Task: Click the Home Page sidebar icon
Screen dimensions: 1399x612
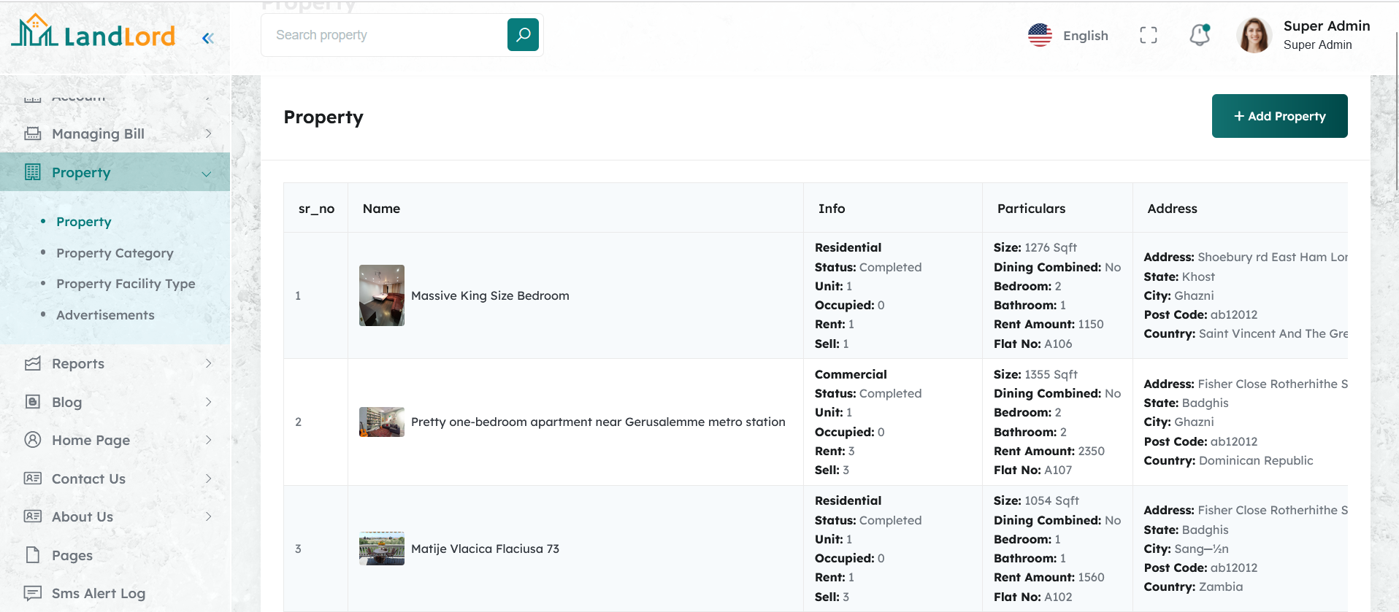Action: click(33, 440)
